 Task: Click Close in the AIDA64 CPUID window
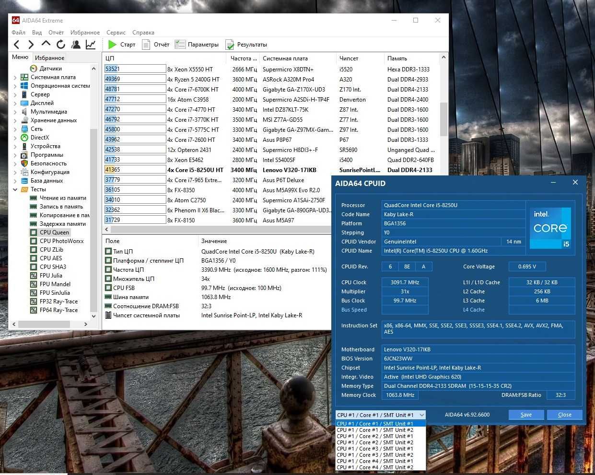tap(564, 415)
